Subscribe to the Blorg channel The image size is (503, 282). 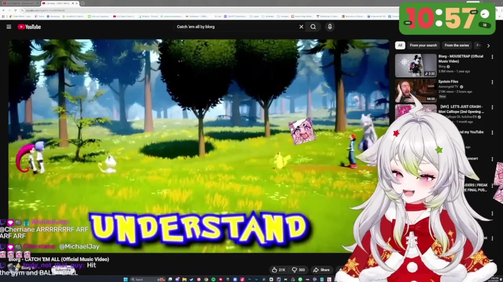point(63,270)
